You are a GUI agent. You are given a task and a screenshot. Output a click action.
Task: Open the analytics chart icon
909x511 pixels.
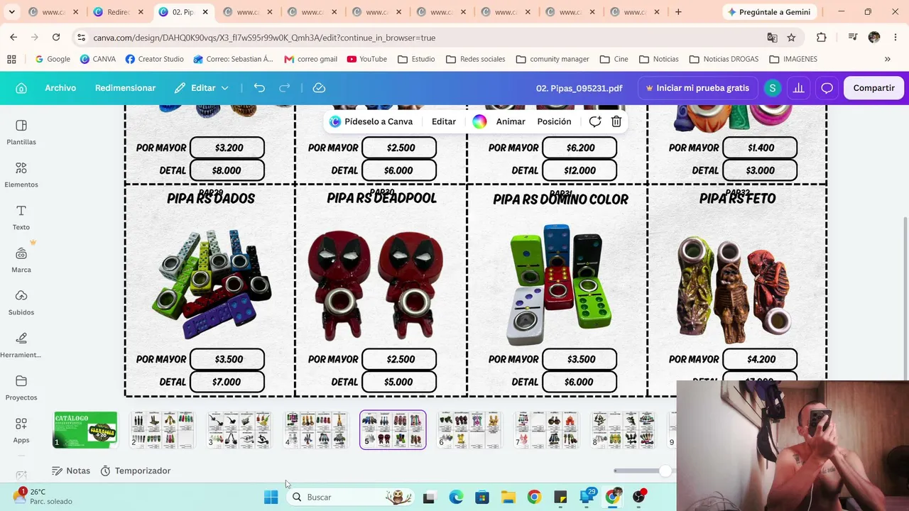[x=799, y=88]
